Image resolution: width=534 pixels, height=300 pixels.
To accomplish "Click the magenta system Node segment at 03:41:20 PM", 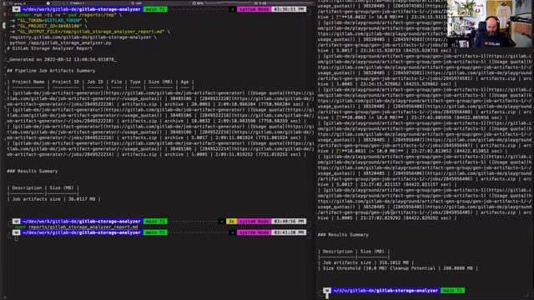I will (x=254, y=232).
